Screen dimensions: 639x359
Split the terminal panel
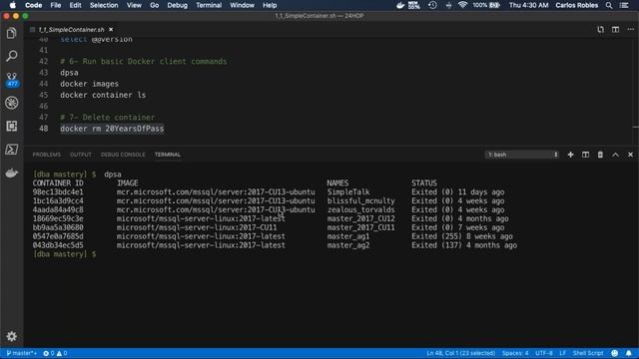coord(586,155)
